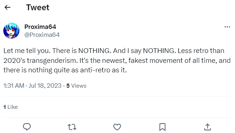Open the three-dot more options menu

pyautogui.click(x=227, y=27)
